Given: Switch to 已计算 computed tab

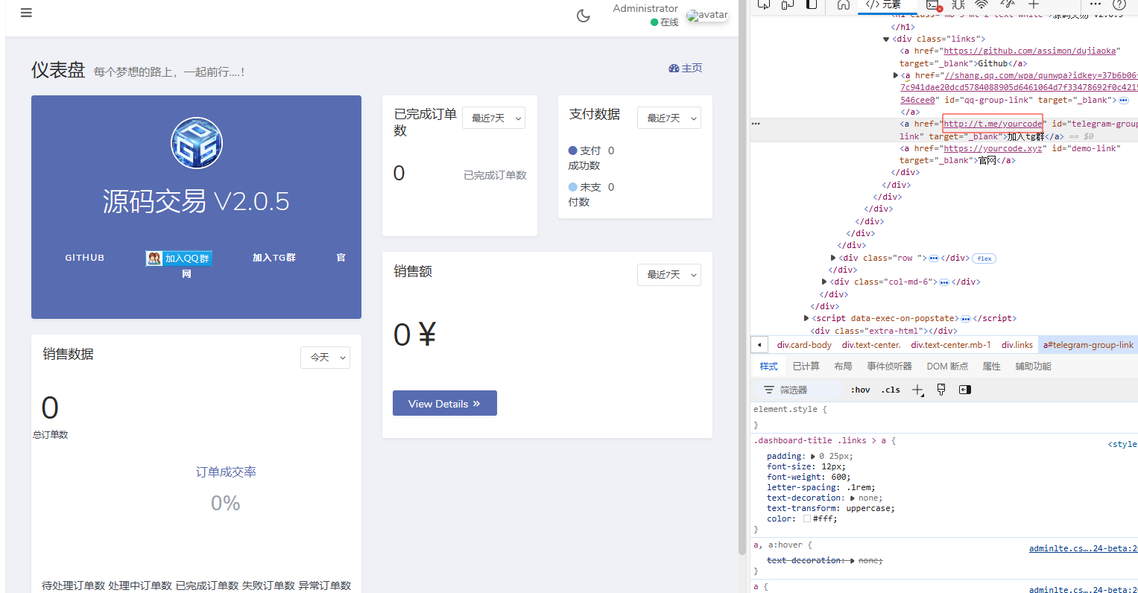Looking at the screenshot, I should pyautogui.click(x=806, y=366).
